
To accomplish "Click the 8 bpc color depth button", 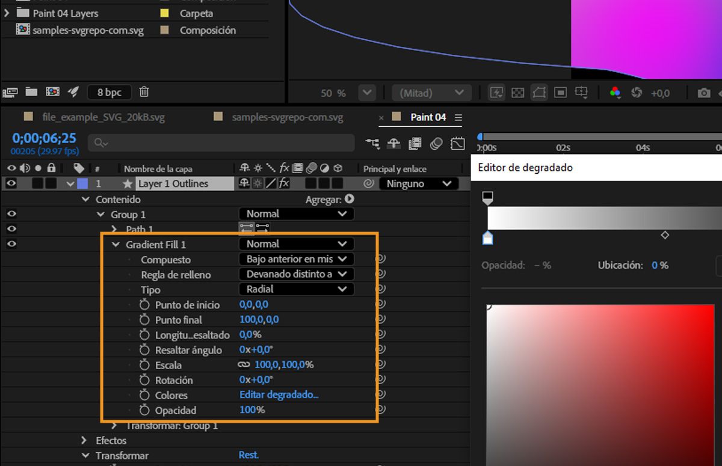I will [x=110, y=92].
